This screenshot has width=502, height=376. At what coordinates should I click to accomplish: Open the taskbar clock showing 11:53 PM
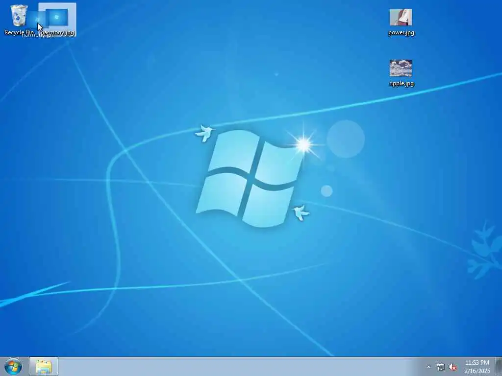(x=477, y=367)
